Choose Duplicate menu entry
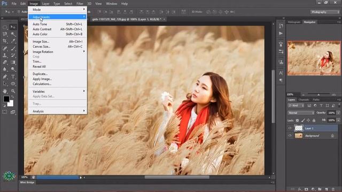Viewport: 342px width, 192px height. (x=58, y=74)
